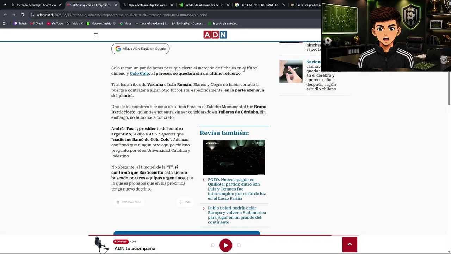This screenshot has height=254, width=451.
Task: Click the bold text Talleres de Córdoba
Action: 238,112
